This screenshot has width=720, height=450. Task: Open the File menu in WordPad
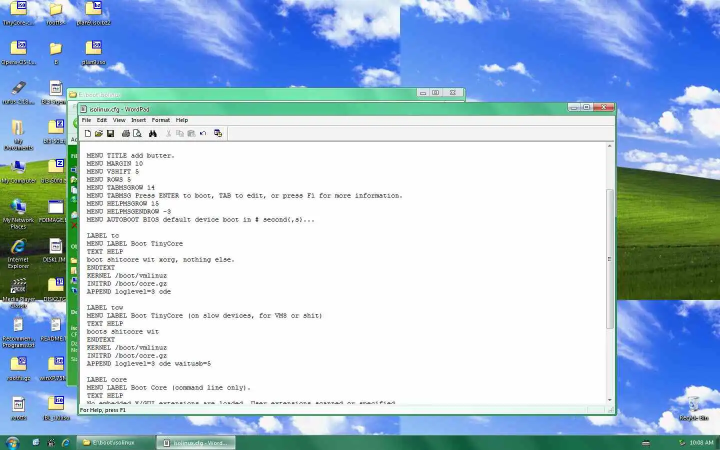tap(86, 120)
